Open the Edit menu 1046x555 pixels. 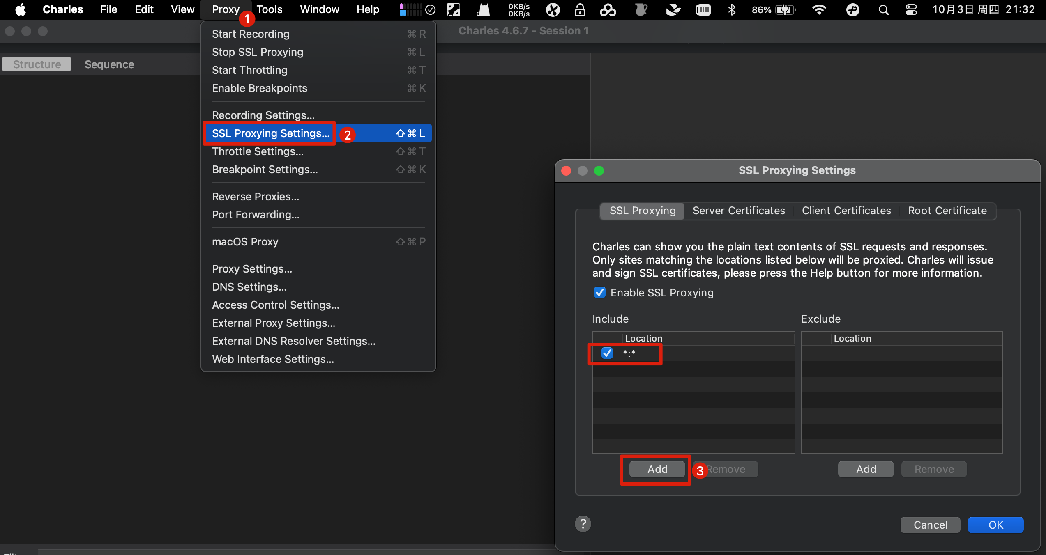(144, 9)
